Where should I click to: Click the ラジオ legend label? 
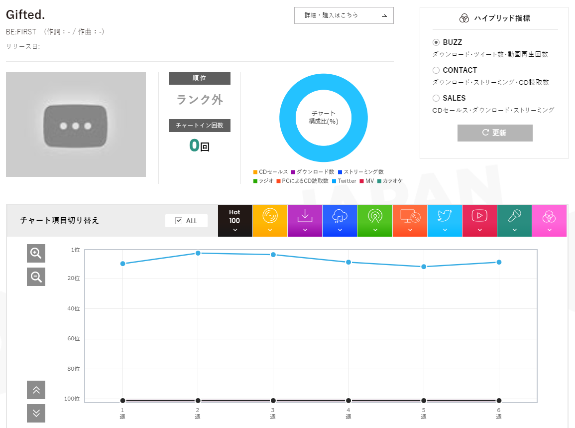266,181
